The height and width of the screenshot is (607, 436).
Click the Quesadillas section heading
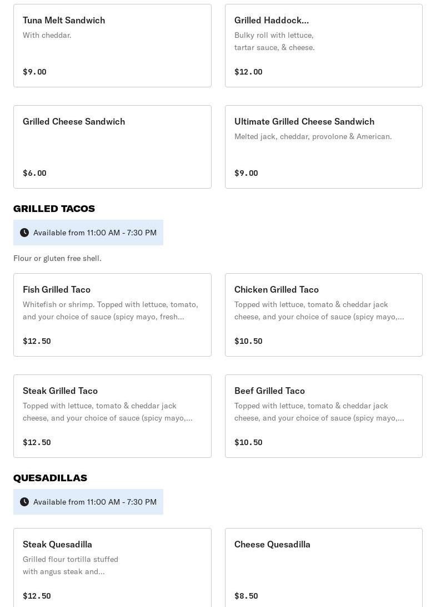(x=50, y=478)
